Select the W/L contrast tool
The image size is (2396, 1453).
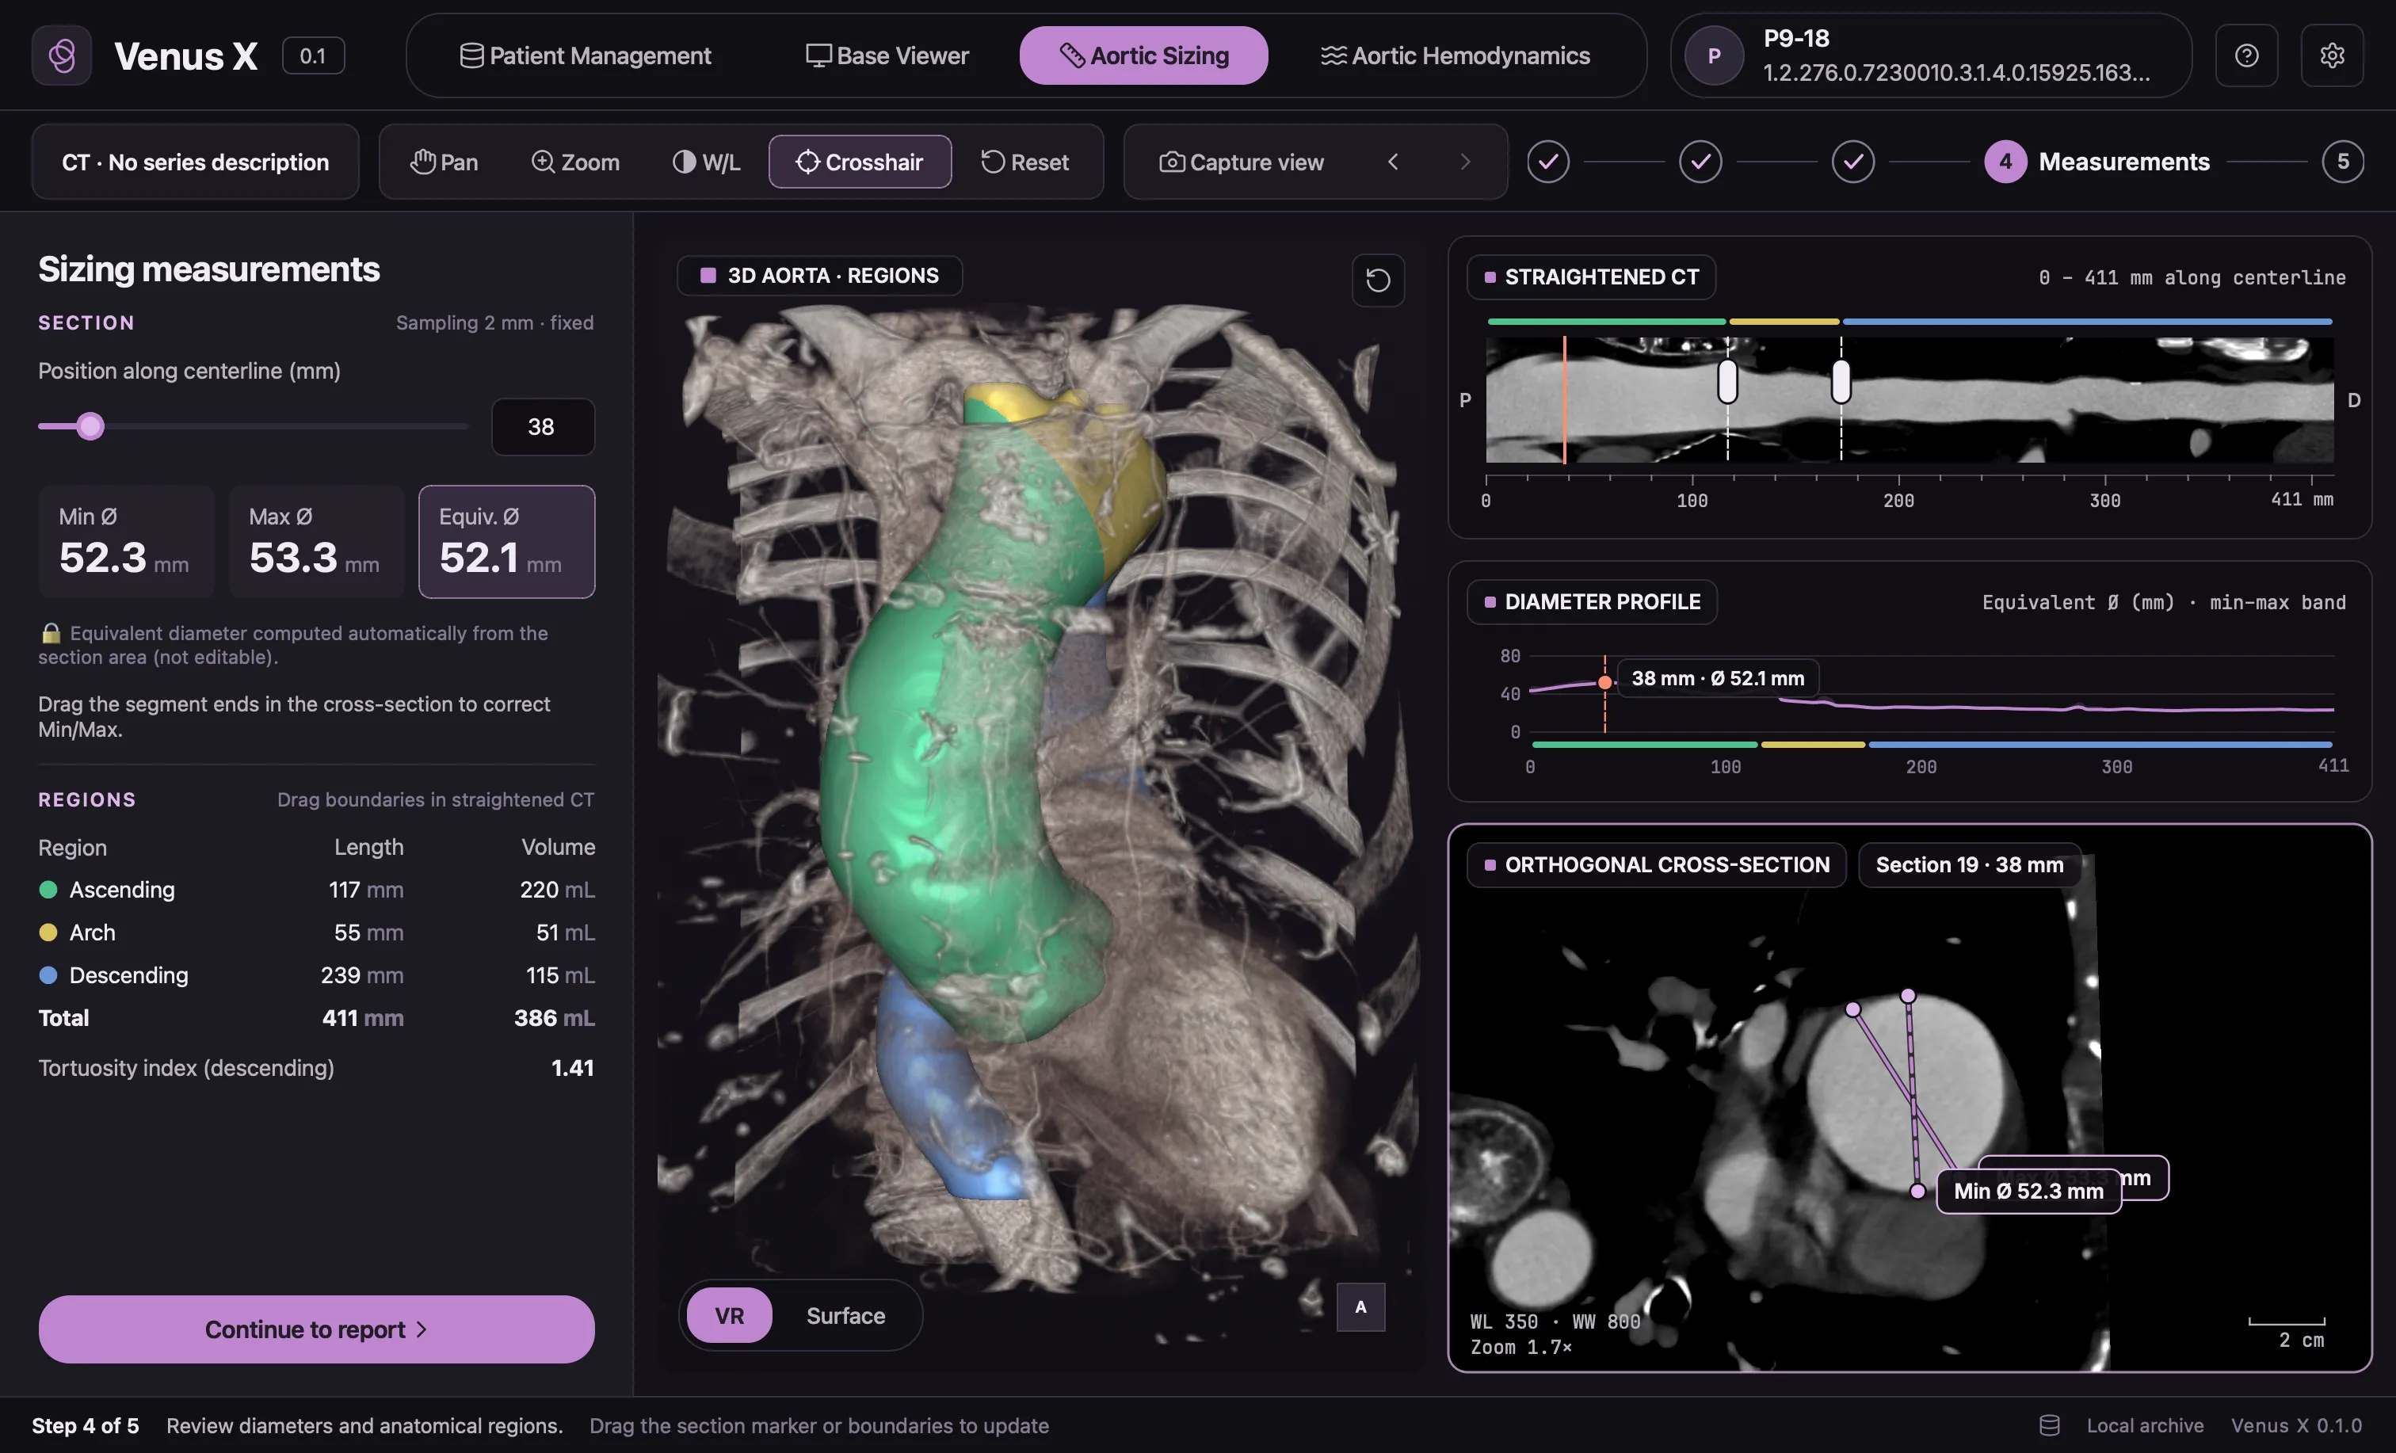[x=706, y=162]
